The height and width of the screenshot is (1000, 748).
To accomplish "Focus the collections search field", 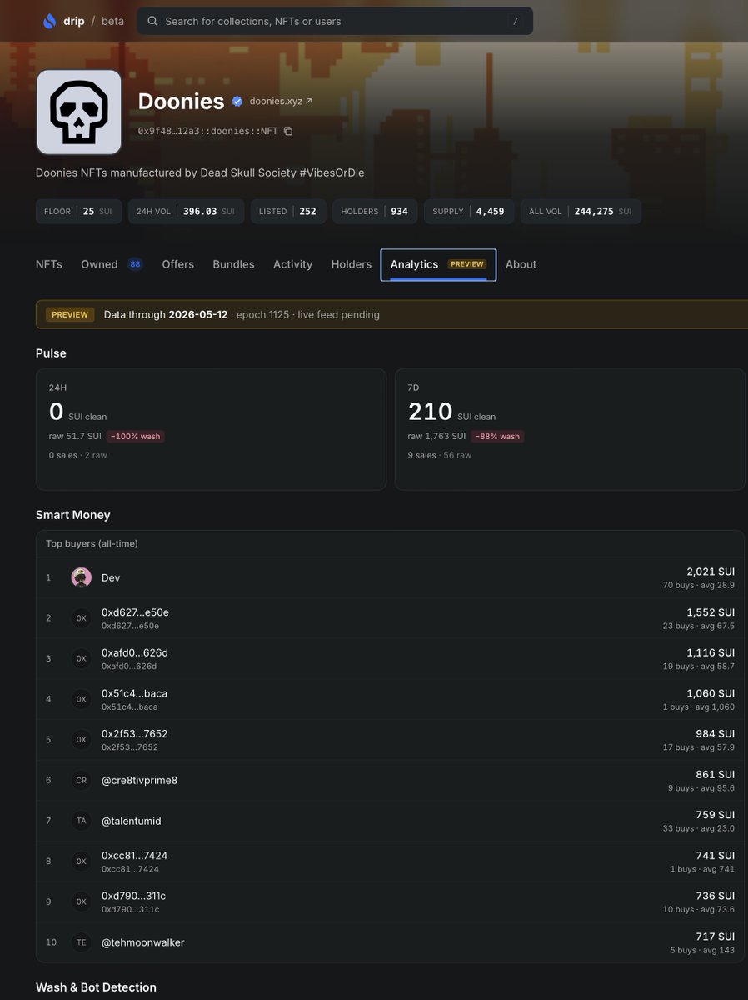I will click(335, 21).
